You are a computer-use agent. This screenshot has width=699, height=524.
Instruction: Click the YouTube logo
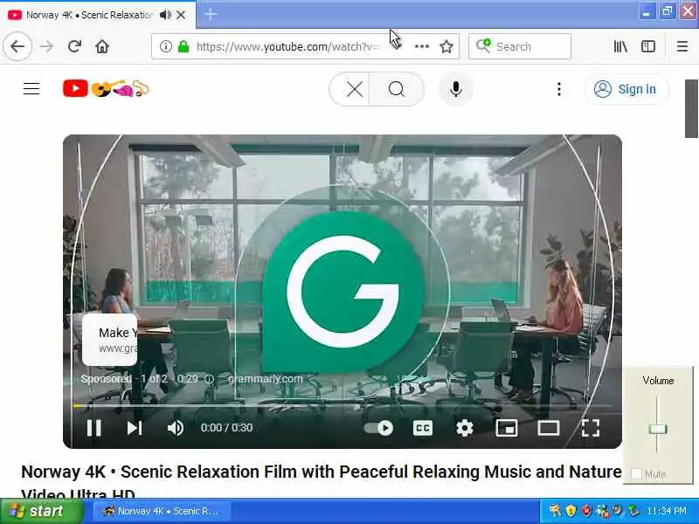pos(106,88)
